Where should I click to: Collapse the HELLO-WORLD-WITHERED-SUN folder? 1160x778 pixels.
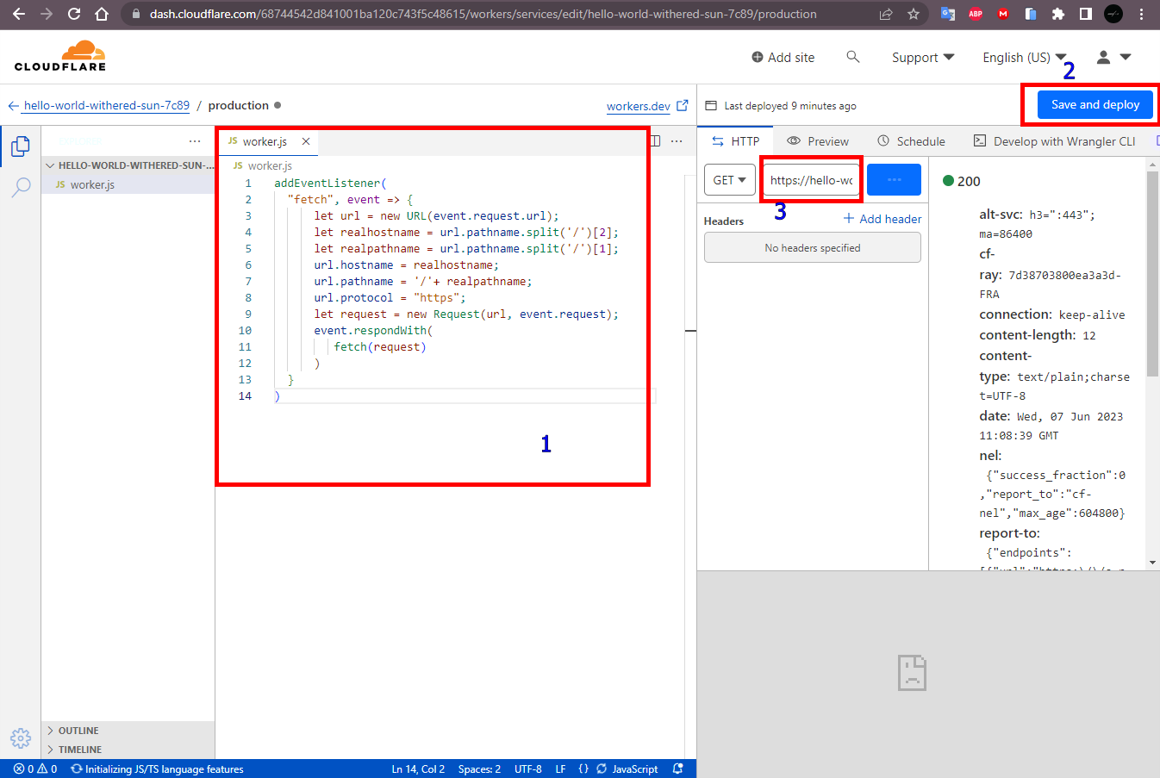pos(128,165)
